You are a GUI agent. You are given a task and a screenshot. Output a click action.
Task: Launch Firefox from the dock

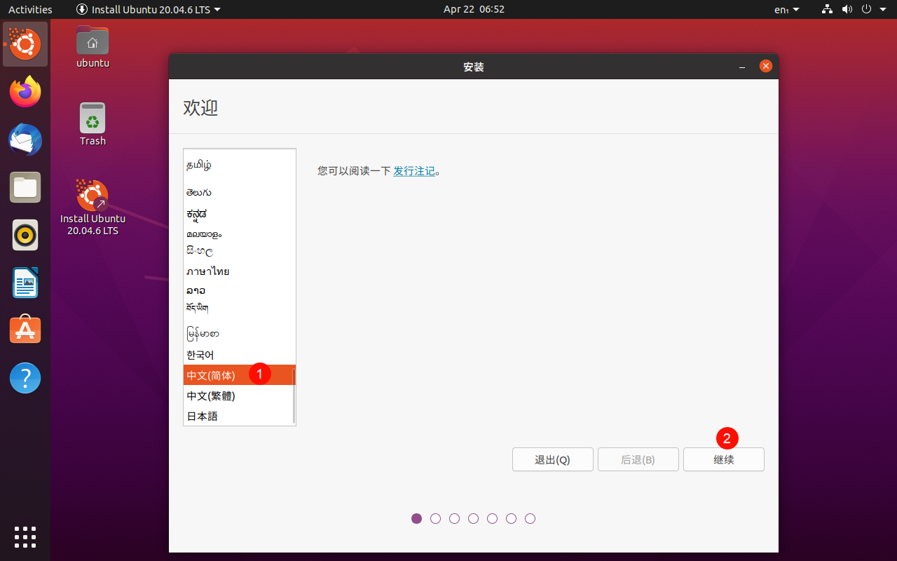25,92
